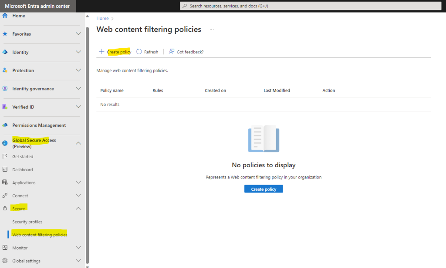The height and width of the screenshot is (268, 446).
Task: Click the Protection people icon
Action: (x=5, y=70)
